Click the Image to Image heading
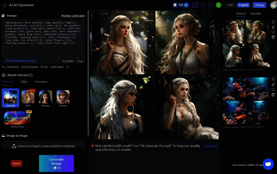Screen dimensions: 277x174 17,136
